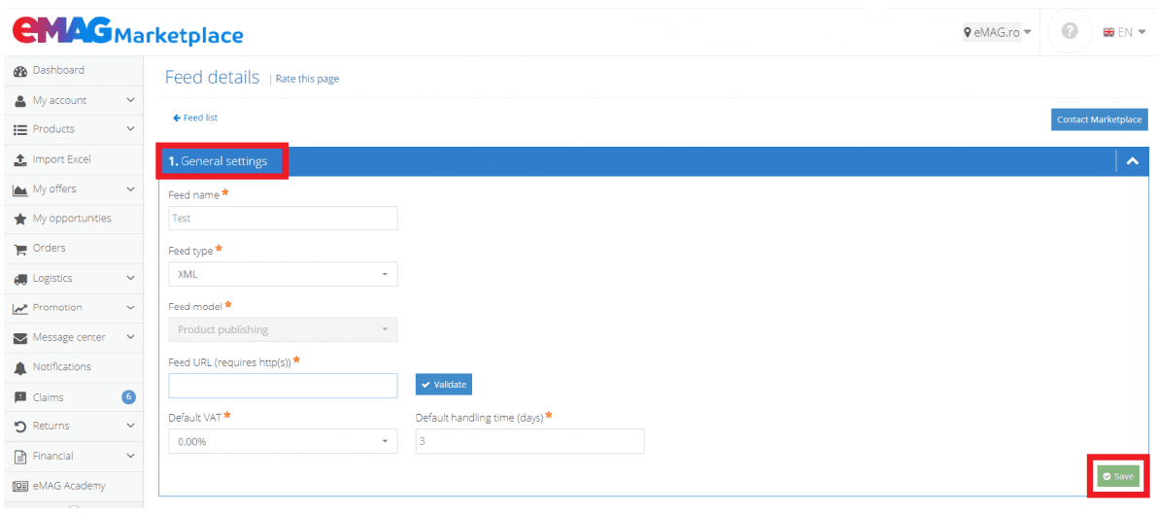Expand the Message center submenu chevron

[131, 337]
